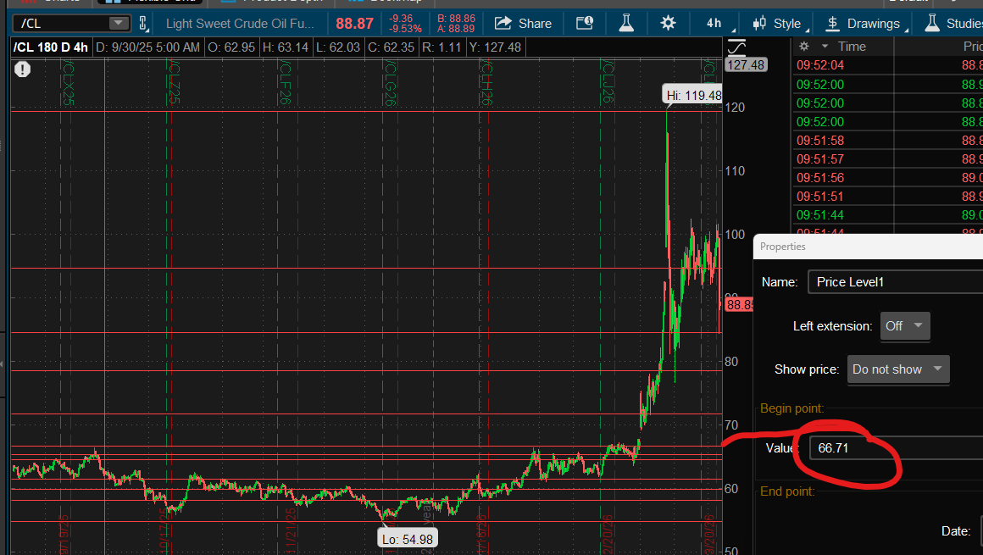
Task: Click the Properties dialog title bar
Action: click(x=869, y=247)
